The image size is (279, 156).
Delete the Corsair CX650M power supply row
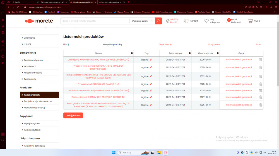pyautogui.click(x=261, y=97)
